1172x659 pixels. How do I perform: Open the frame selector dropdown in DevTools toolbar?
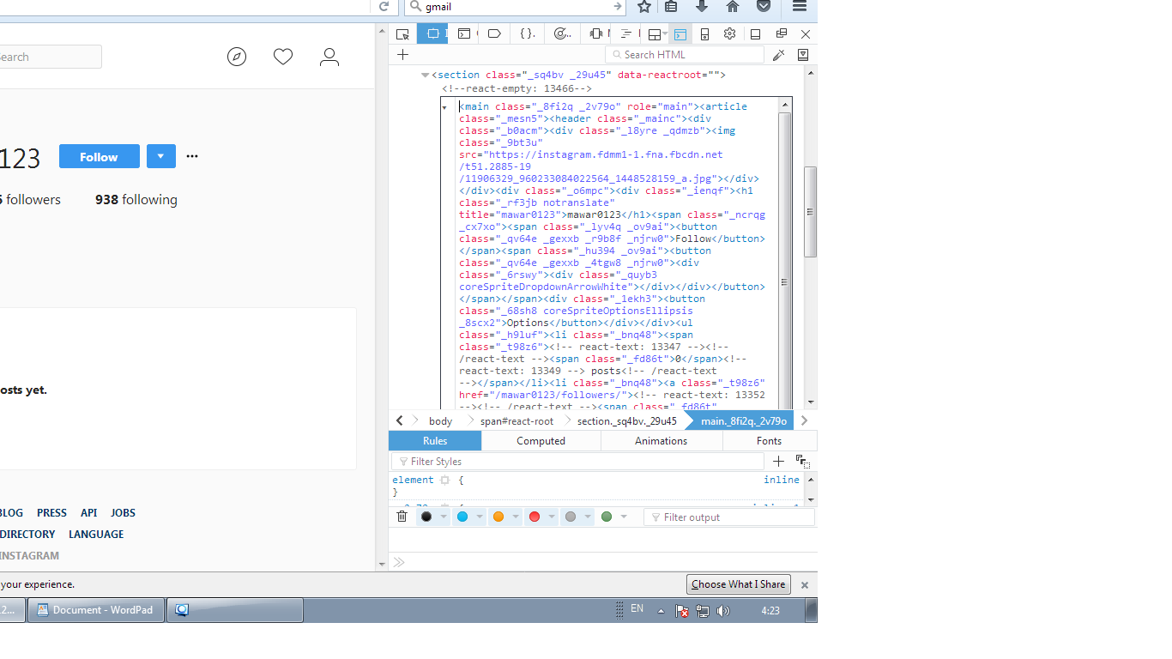tap(657, 34)
